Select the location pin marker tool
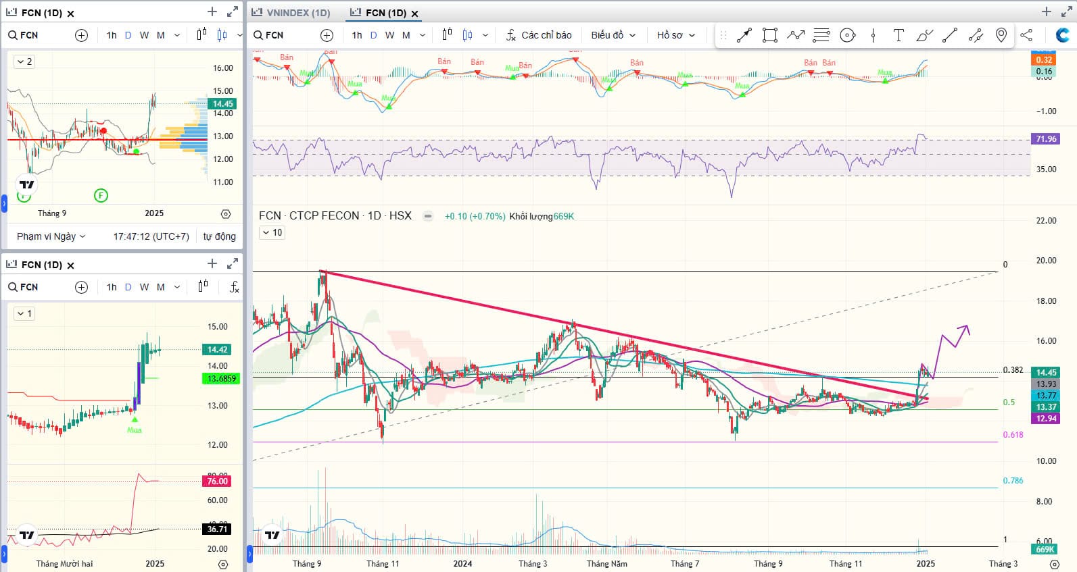The image size is (1077, 572). tap(1001, 35)
